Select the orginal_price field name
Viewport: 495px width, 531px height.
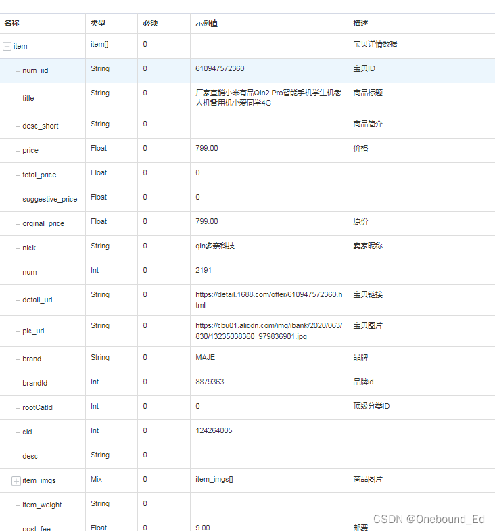click(x=43, y=223)
